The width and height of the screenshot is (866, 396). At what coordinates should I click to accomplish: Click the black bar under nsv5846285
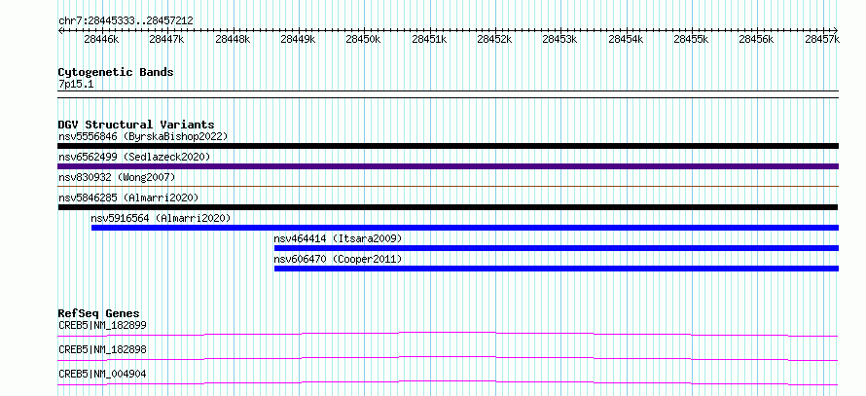click(448, 207)
